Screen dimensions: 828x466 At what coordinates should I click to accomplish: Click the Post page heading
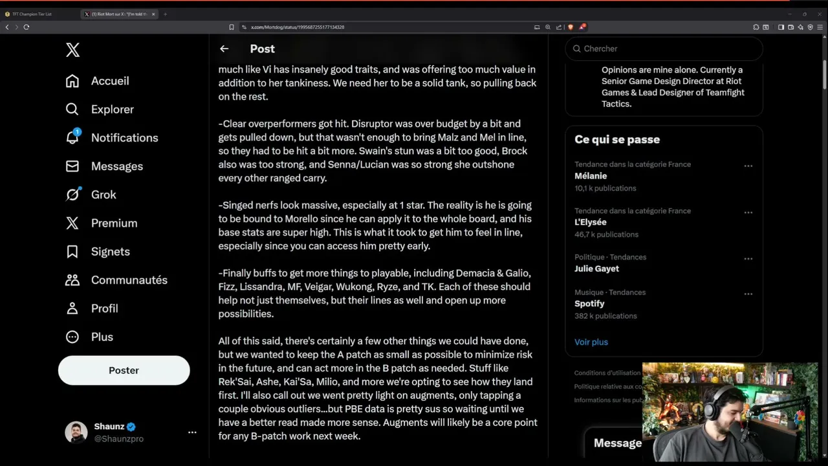click(x=263, y=49)
